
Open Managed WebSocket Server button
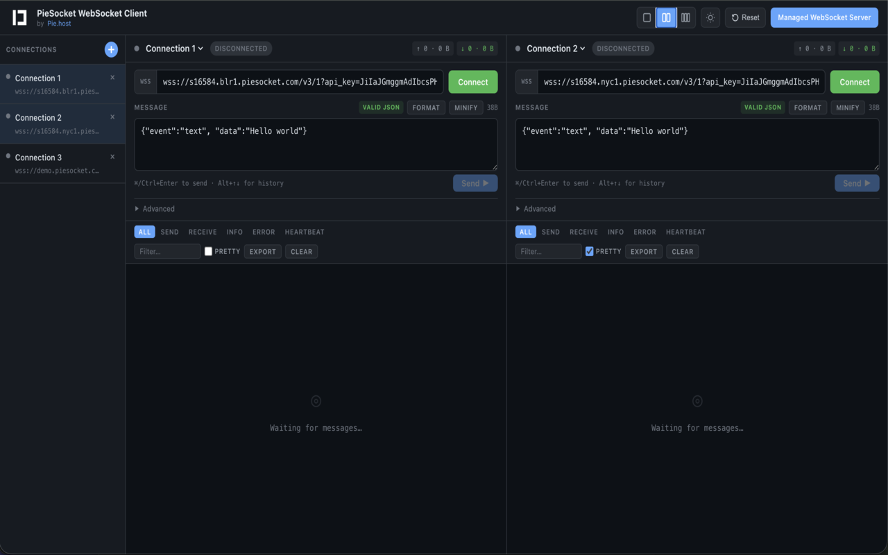tap(824, 17)
